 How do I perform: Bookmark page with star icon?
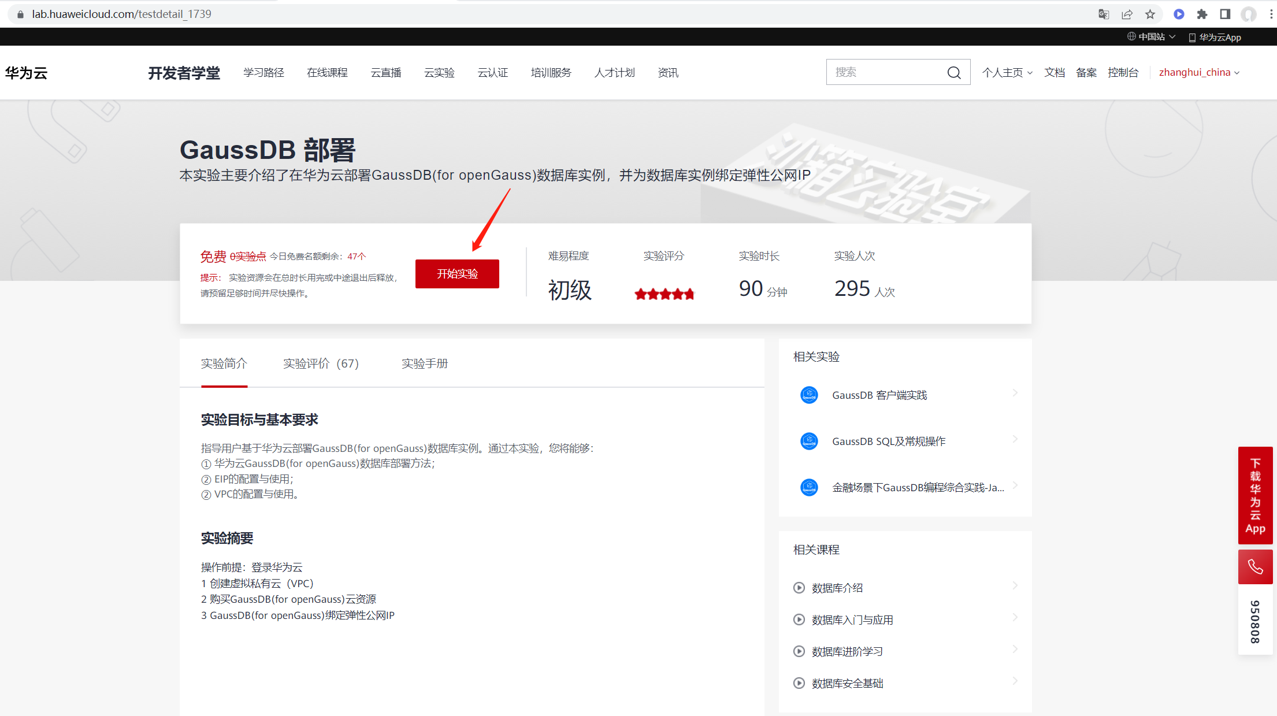tap(1150, 14)
